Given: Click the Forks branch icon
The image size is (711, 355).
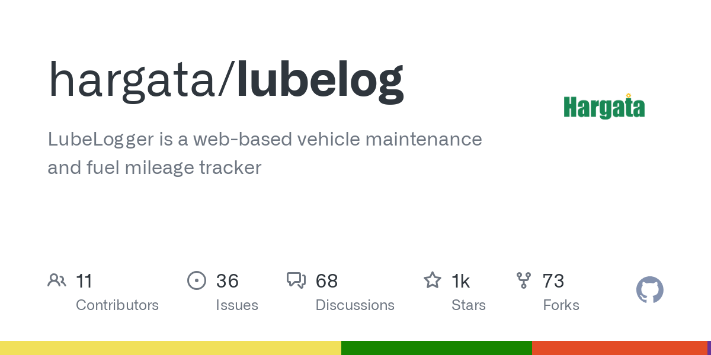Looking at the screenshot, I should click(524, 280).
